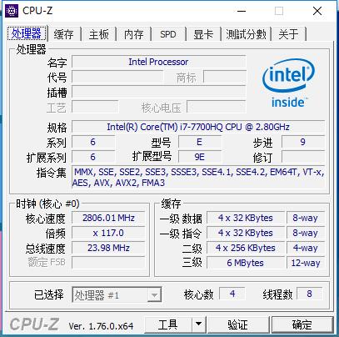This screenshot has height=337, width=339.
Task: Select the SPD tab
Action: [168, 34]
